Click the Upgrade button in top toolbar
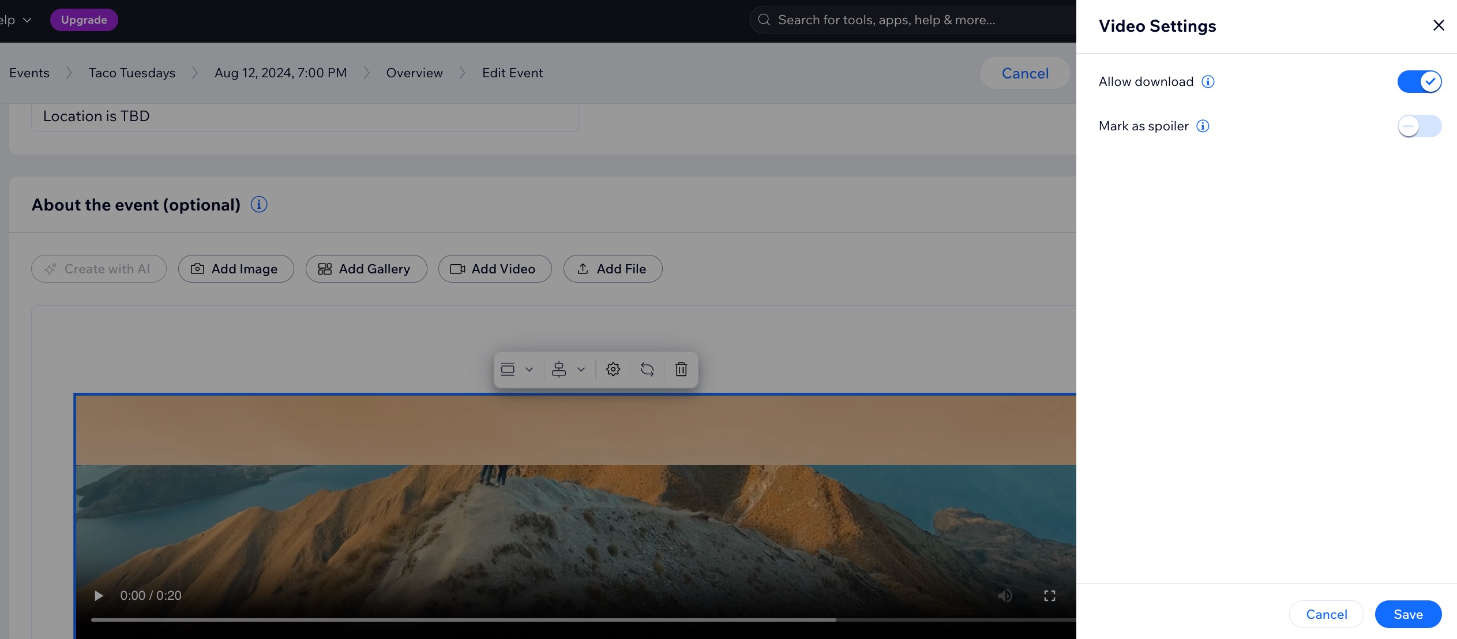1457x639 pixels. click(x=84, y=18)
